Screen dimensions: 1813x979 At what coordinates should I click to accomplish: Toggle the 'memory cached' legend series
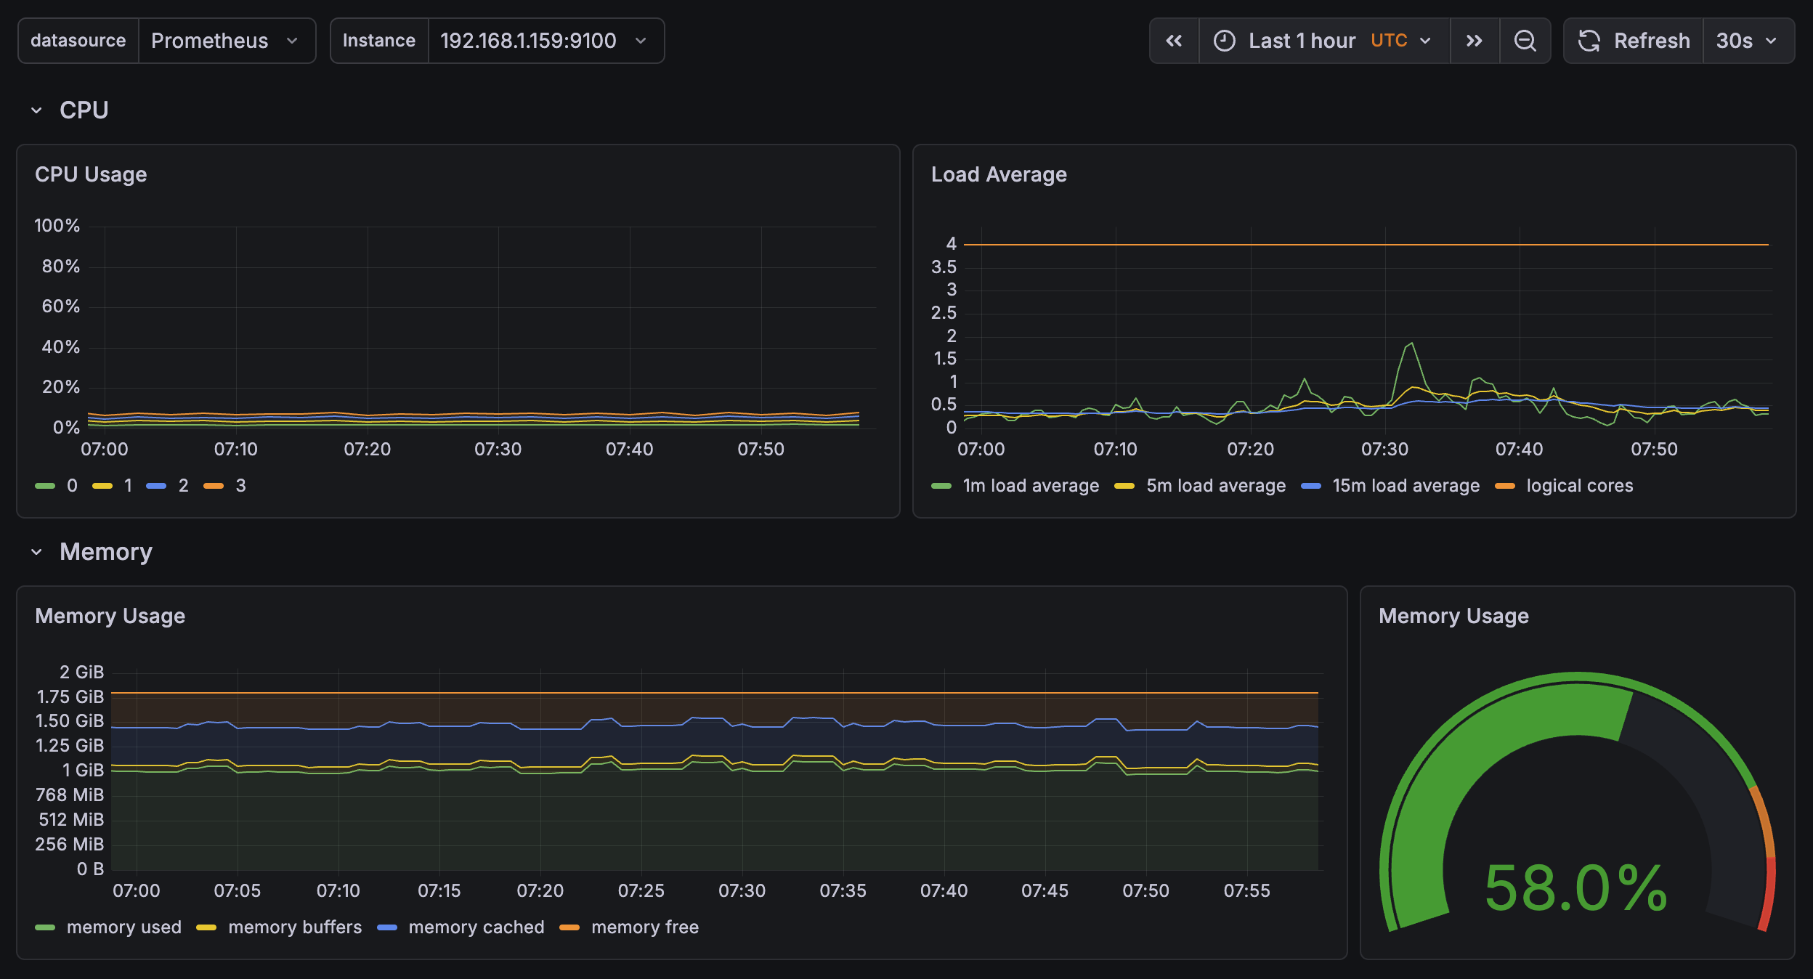click(x=476, y=927)
